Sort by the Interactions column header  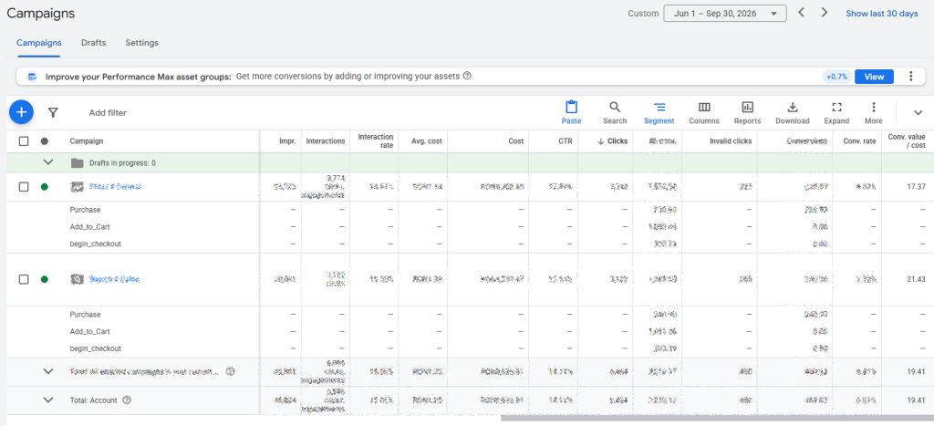coord(326,141)
